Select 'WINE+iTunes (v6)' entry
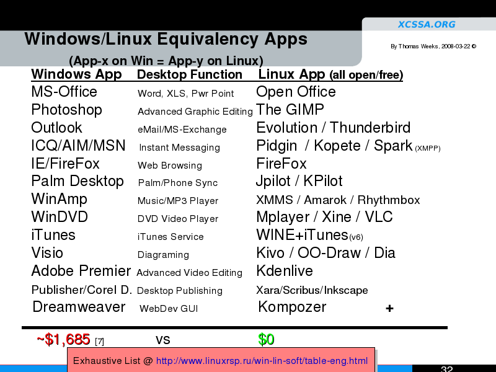496x372 pixels. [x=309, y=235]
